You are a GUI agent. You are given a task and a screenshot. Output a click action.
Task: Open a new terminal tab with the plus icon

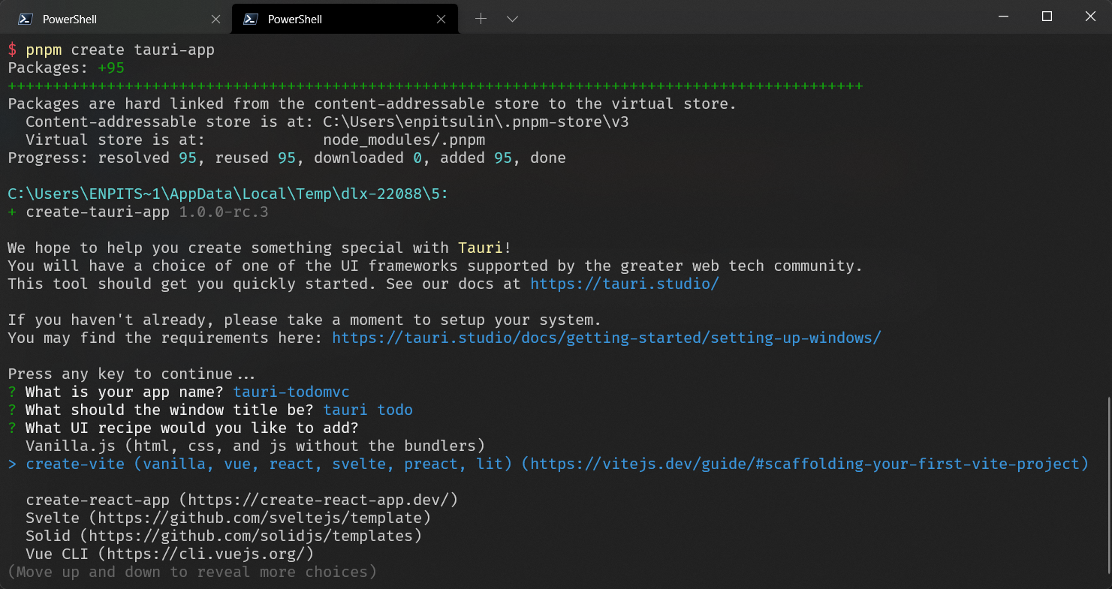[x=481, y=19]
